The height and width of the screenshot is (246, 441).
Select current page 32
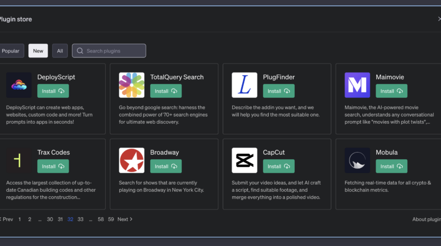point(70,219)
